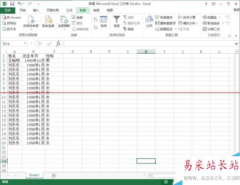Click the Redo arrow icon
The width and height of the screenshot is (240, 185).
(30, 4)
